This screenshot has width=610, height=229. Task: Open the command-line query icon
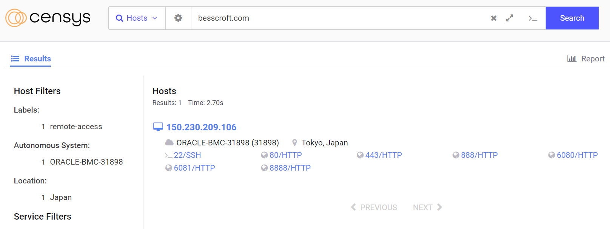[533, 18]
